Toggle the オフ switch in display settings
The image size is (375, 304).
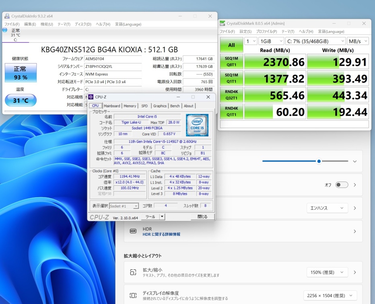pos(342,185)
